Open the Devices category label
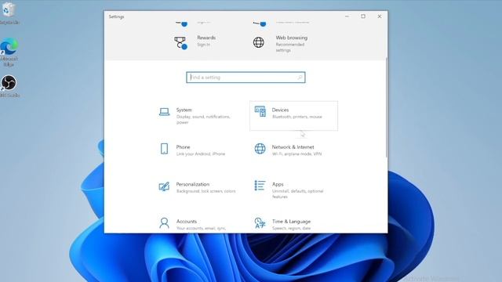This screenshot has height=282, width=502. 280,110
